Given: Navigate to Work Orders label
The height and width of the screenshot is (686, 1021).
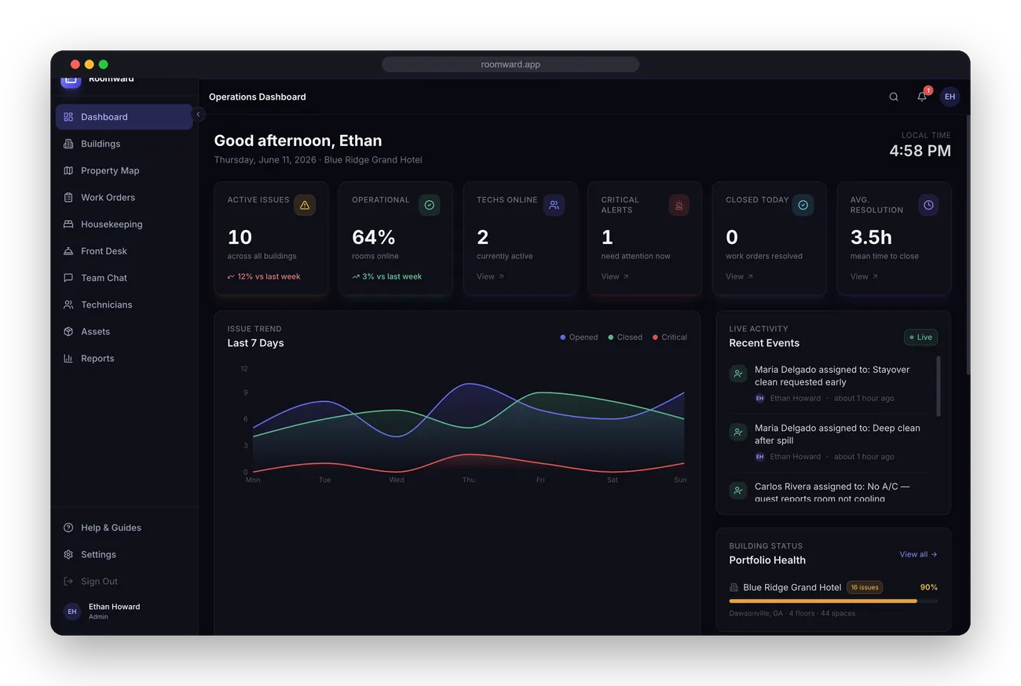Looking at the screenshot, I should pyautogui.click(x=108, y=197).
